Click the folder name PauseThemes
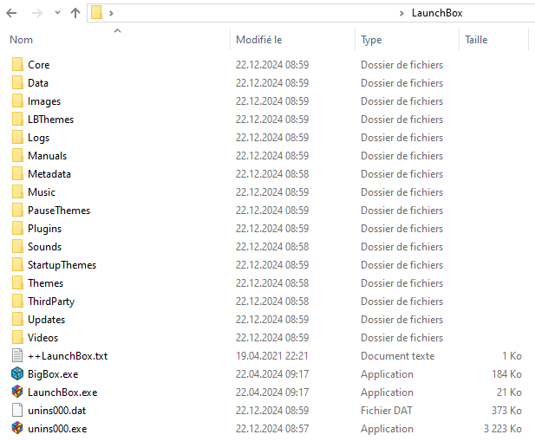 pos(59,211)
